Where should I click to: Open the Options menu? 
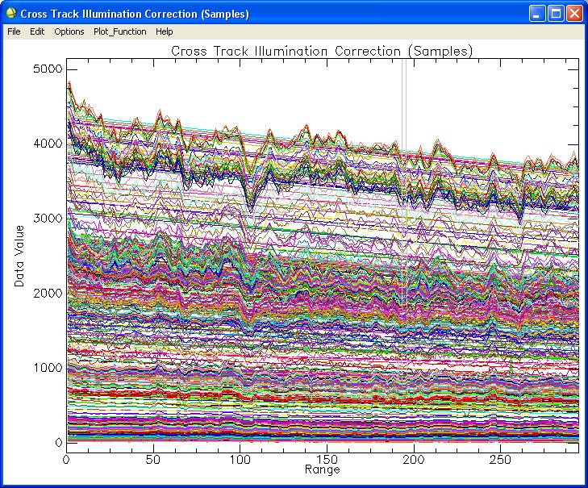click(69, 31)
